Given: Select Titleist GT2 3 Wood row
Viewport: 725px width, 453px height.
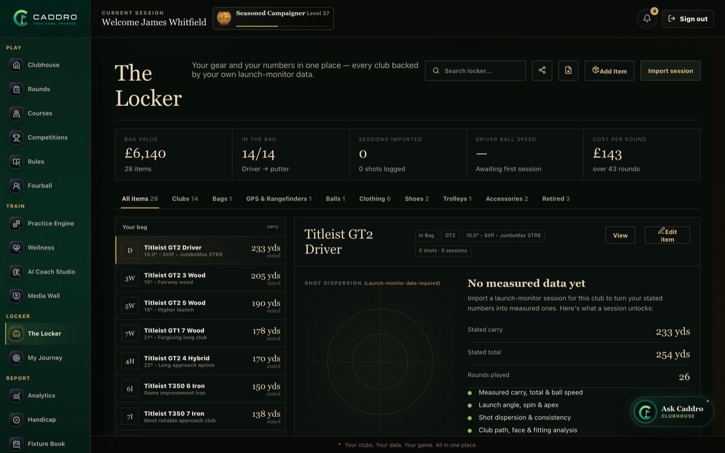Looking at the screenshot, I should click(x=201, y=278).
